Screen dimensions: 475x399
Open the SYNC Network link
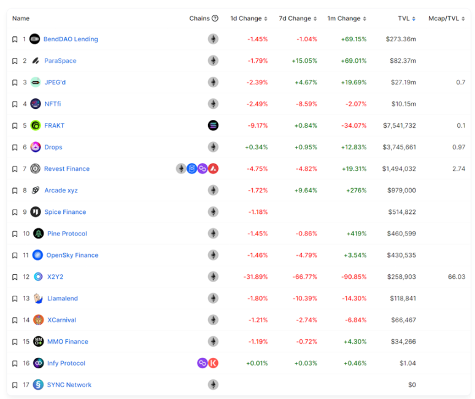click(x=69, y=385)
